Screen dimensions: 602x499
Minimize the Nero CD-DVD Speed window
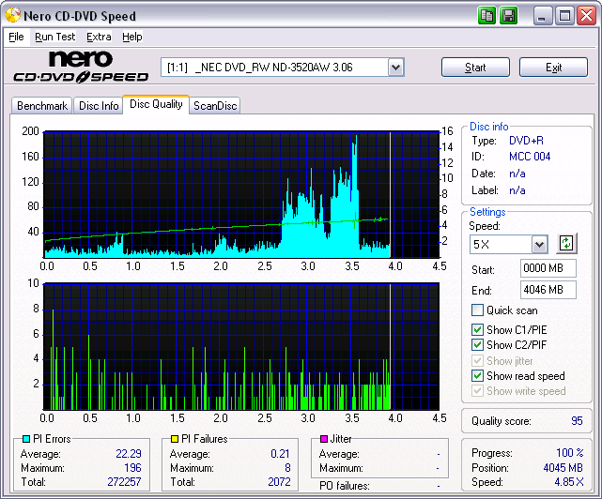click(543, 16)
